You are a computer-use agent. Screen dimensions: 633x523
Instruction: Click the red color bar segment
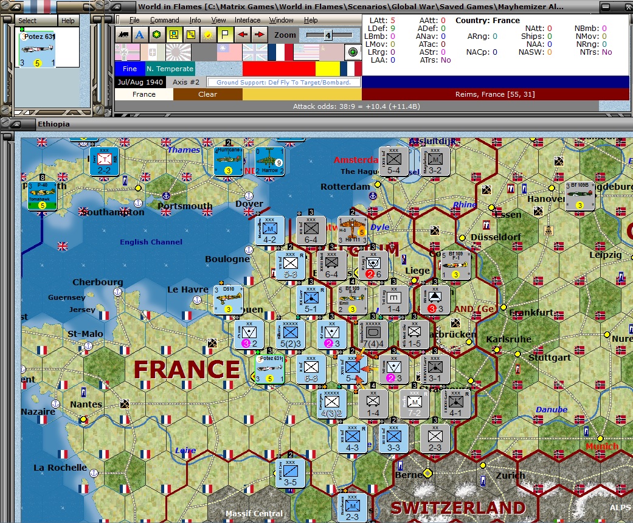tap(279, 69)
